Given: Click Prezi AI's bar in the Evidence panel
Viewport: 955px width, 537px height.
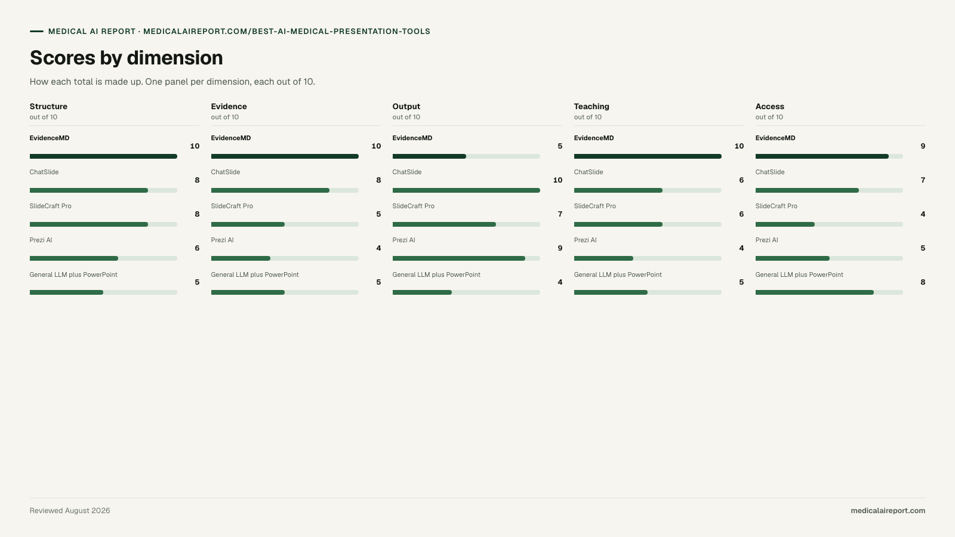Looking at the screenshot, I should [285, 258].
